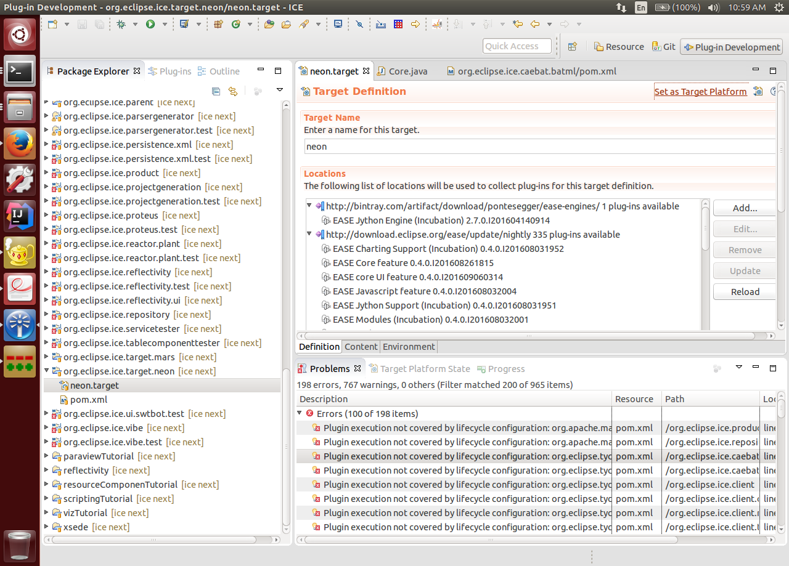Click the Debug bug icon in toolbar
Viewport: 789px width, 566px height.
coord(121,24)
